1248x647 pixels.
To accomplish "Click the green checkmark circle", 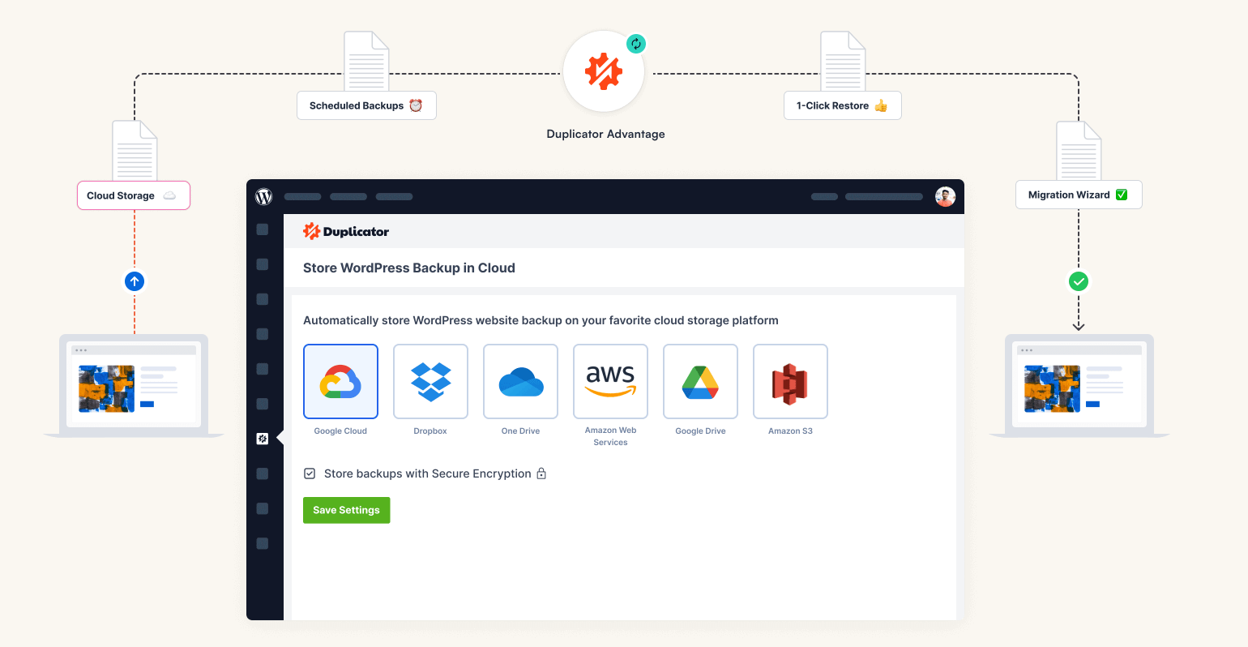I will 1078,281.
